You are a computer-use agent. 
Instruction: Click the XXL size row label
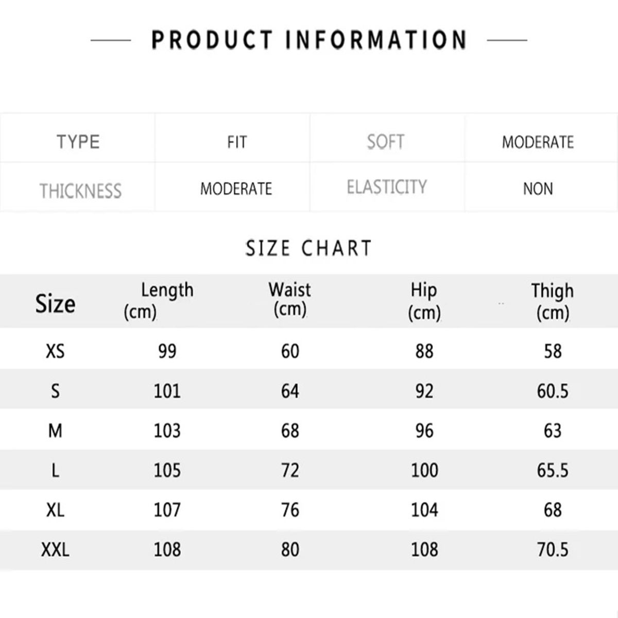[55, 550]
